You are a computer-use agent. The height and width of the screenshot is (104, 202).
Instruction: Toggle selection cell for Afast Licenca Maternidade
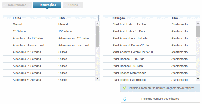click(x=107, y=73)
